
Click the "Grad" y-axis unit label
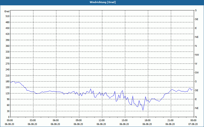tap(7, 11)
